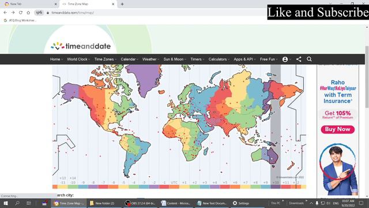
Task: Open the site search magnifier icon
Action: [x=309, y=59]
